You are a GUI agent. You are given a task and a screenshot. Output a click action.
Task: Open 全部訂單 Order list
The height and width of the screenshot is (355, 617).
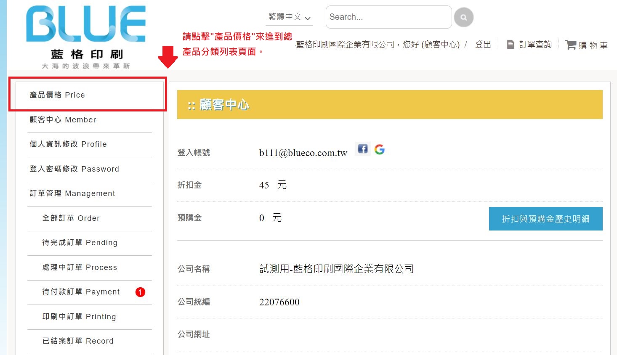[90, 218]
